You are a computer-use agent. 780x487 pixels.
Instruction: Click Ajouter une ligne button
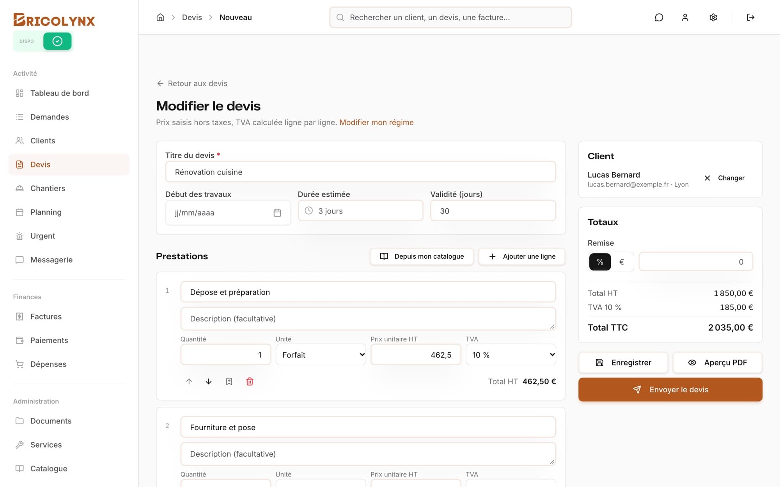click(x=522, y=256)
